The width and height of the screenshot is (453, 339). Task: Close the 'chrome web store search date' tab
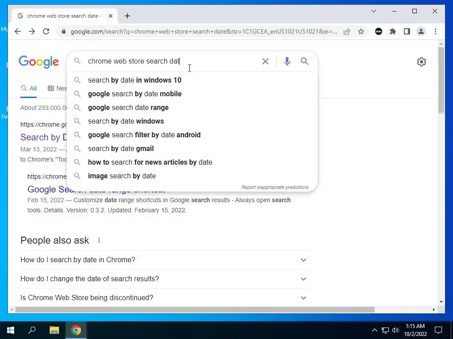tap(110, 16)
